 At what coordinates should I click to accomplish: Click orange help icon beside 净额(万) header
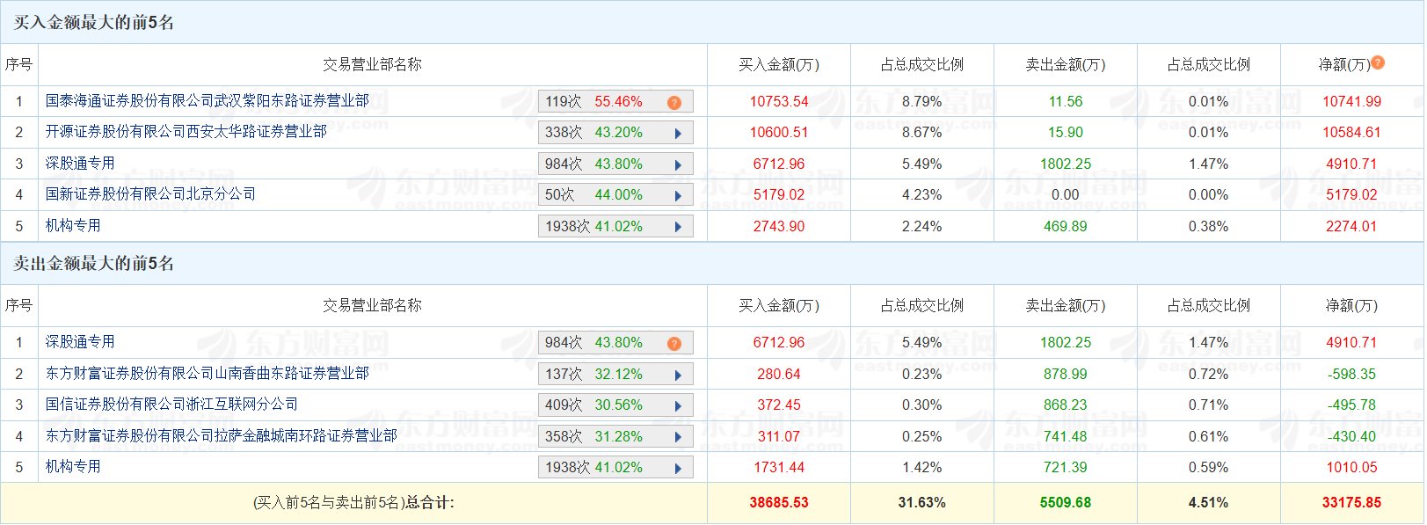tap(1378, 62)
